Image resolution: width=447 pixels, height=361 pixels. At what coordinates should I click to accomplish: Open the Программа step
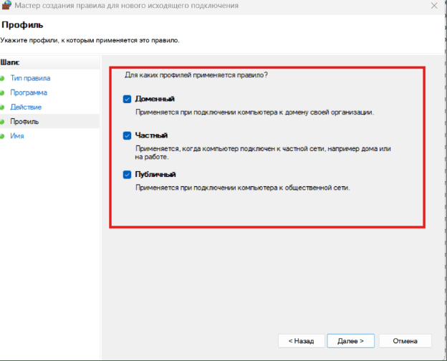coord(29,92)
